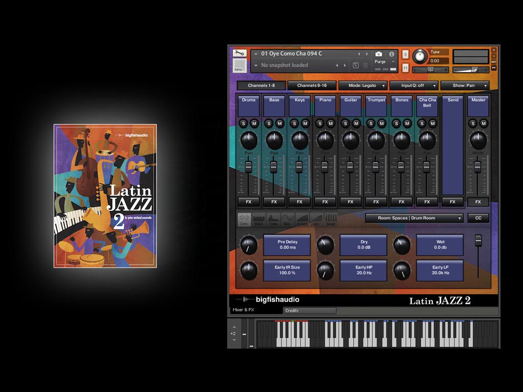Viewport: 523px width, 392px height.
Task: Load next snapshot arrow
Action: click(345, 65)
